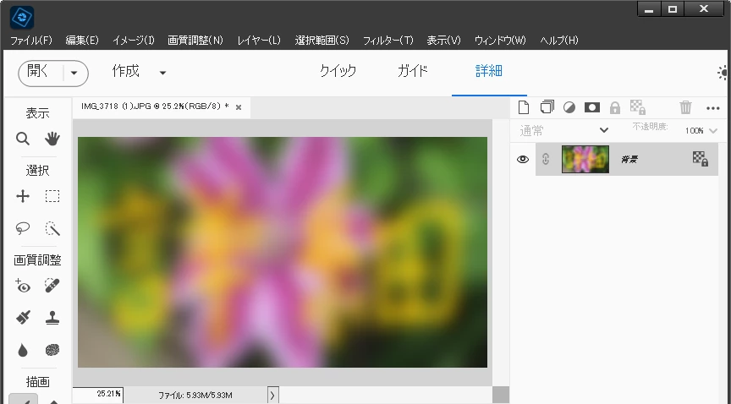The height and width of the screenshot is (404, 731).
Task: Select the Clone Stamp tool
Action: point(52,318)
